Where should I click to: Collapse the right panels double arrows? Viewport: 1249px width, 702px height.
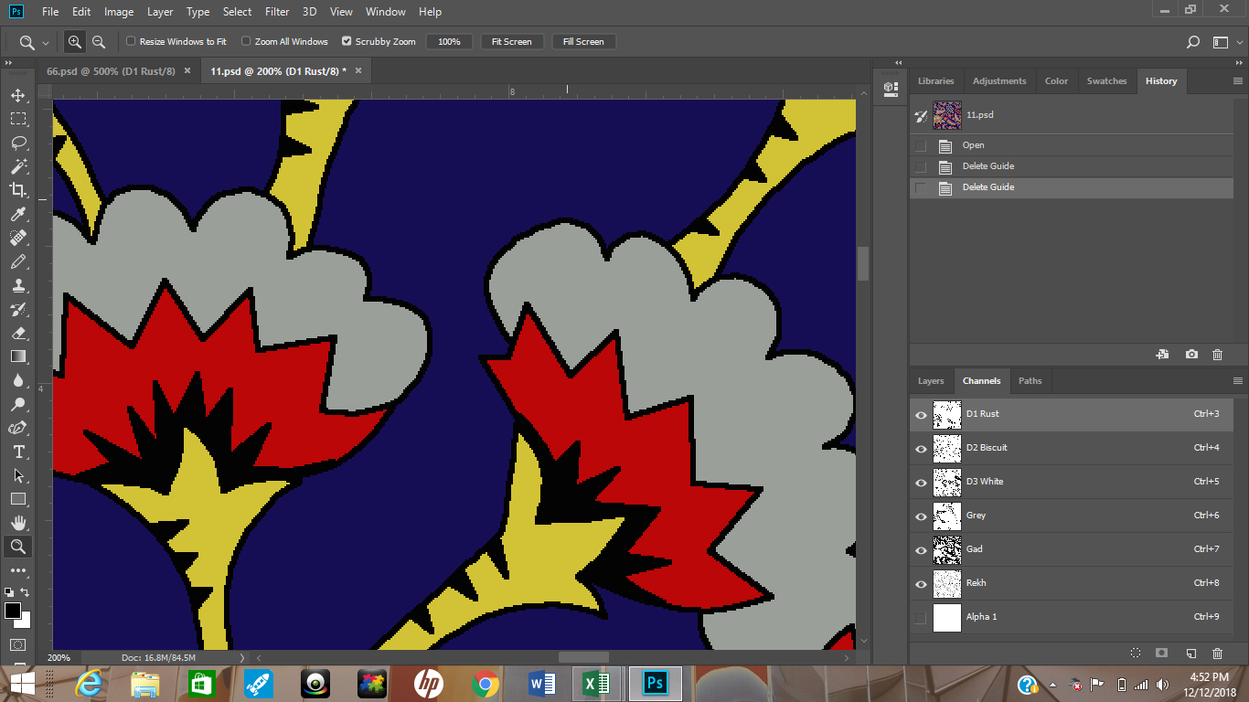[x=1237, y=62]
